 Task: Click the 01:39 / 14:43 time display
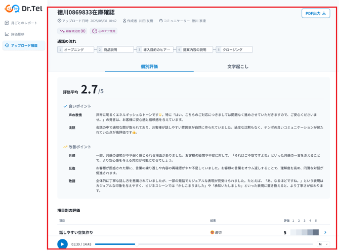coord(81,244)
